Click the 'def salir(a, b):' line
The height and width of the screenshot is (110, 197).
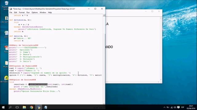click(x=18, y=36)
